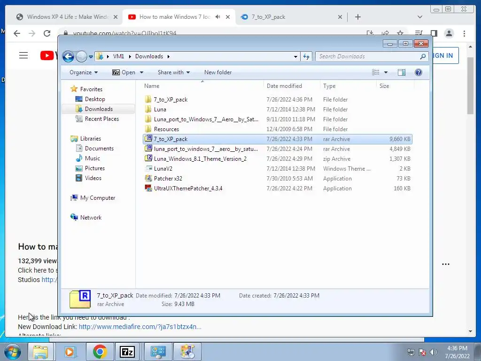Open a new Chrome tab
The width and height of the screenshot is (481, 361).
coord(357,17)
